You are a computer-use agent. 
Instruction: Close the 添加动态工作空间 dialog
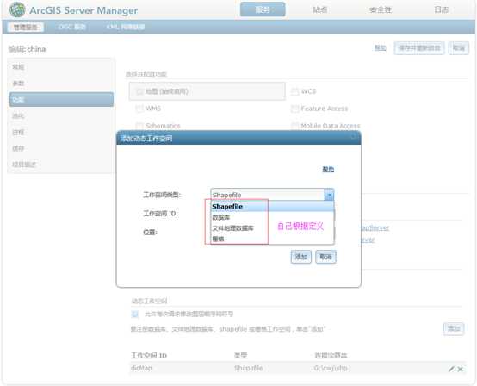coord(353,137)
